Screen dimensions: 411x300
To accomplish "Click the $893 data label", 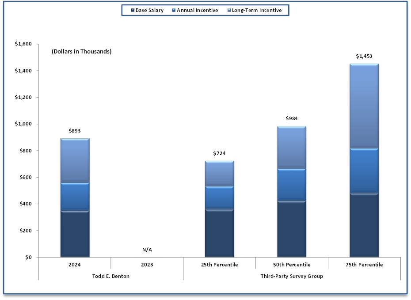I will point(75,131).
